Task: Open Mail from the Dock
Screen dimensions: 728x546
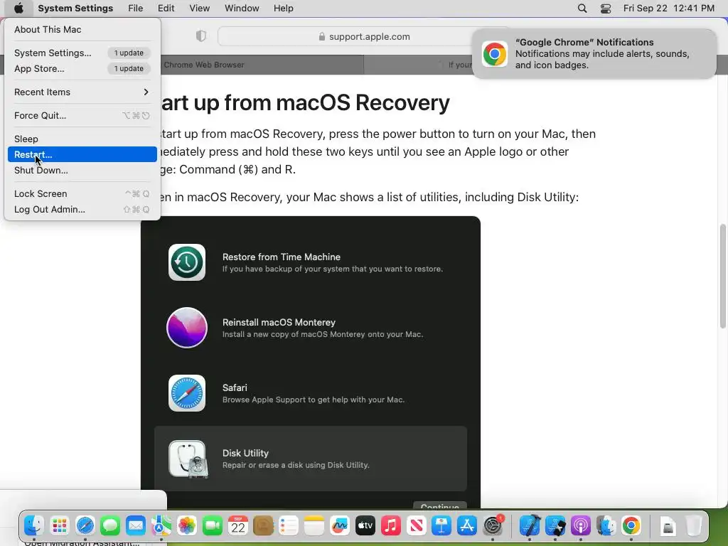Action: (x=136, y=525)
